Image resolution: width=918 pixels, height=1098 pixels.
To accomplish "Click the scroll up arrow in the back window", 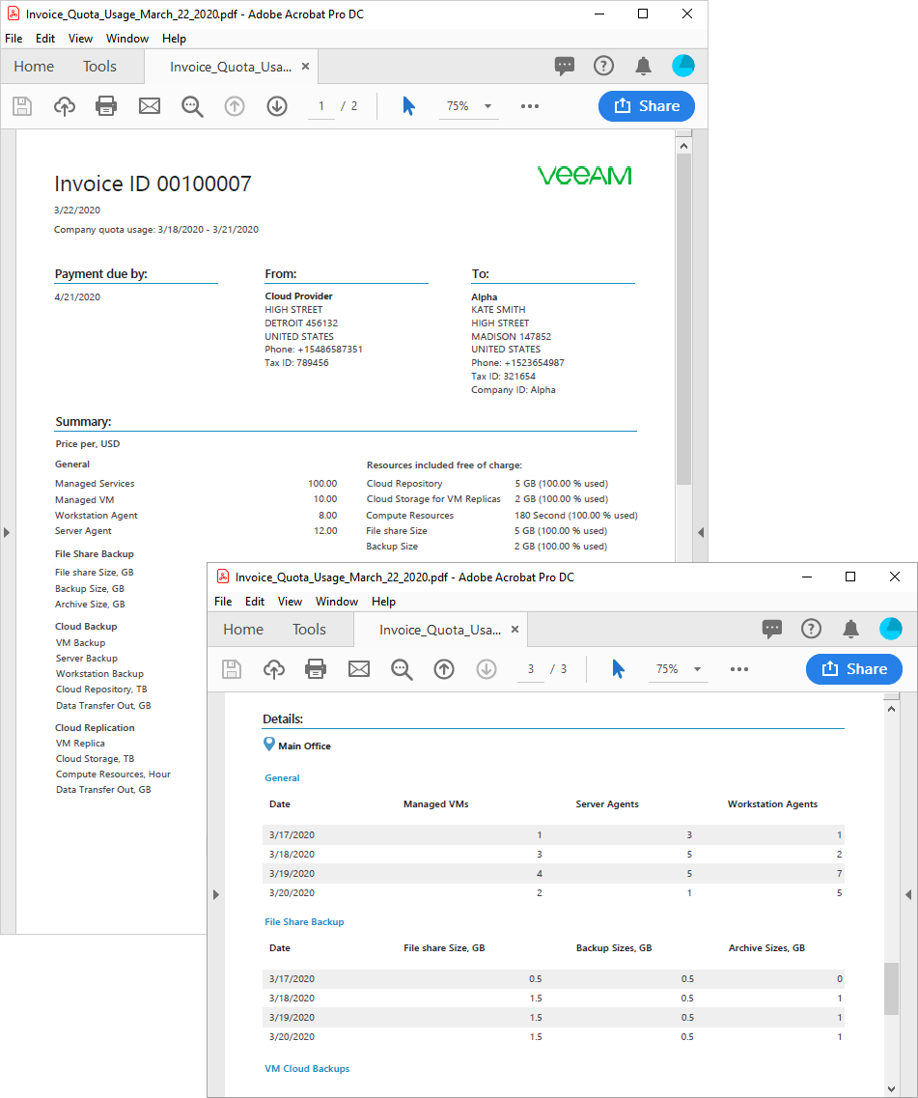I will point(684,146).
